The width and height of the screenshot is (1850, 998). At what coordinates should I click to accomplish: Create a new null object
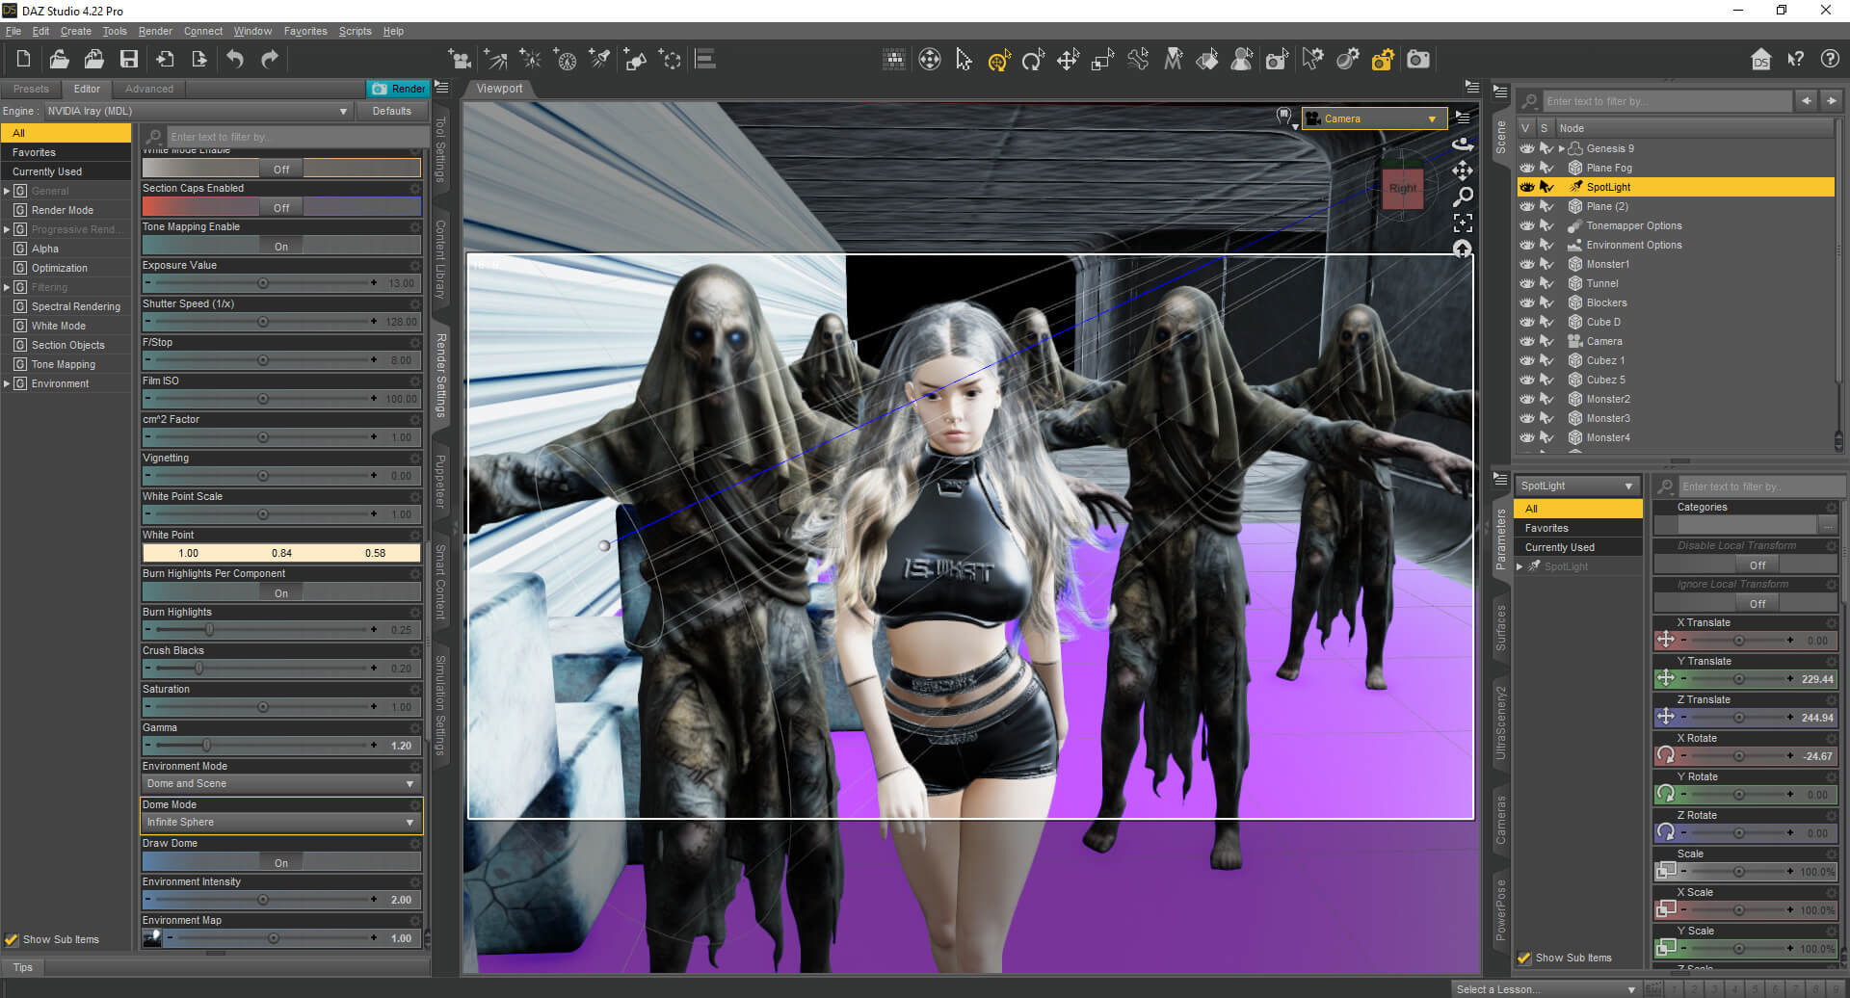pos(671,60)
